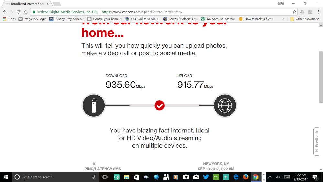Click the 915.77 upload speed value
The image size is (323, 182).
[190, 85]
